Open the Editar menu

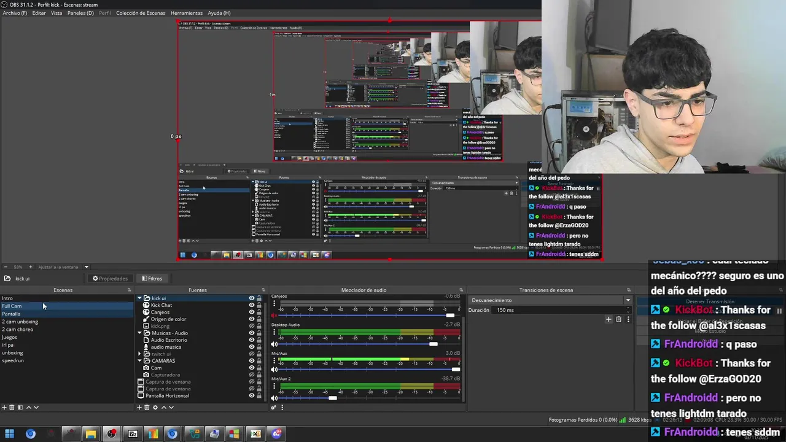point(39,13)
